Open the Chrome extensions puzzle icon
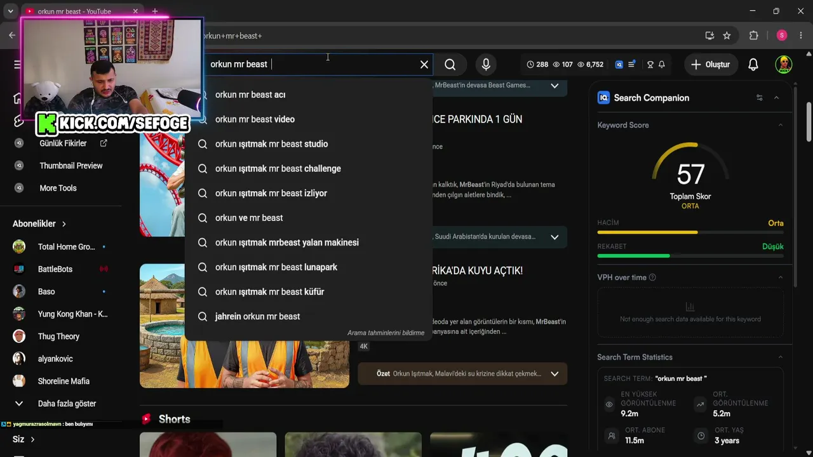 [754, 36]
